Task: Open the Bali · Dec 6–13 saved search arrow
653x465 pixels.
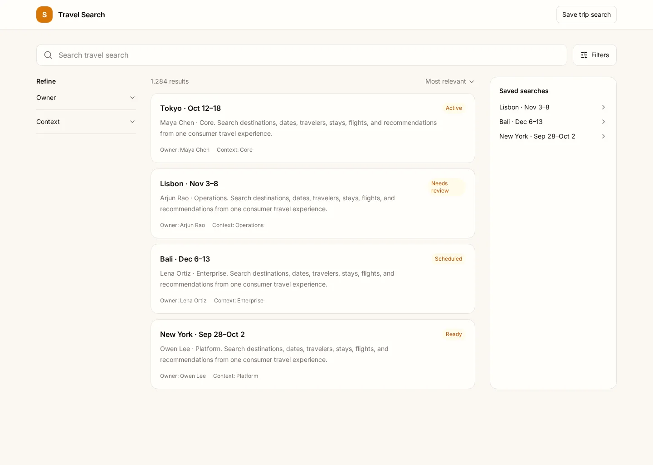Action: tap(603, 122)
